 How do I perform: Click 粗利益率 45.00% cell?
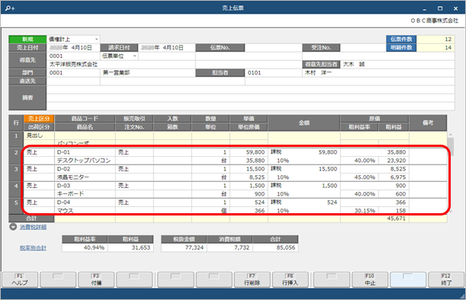click(359, 177)
